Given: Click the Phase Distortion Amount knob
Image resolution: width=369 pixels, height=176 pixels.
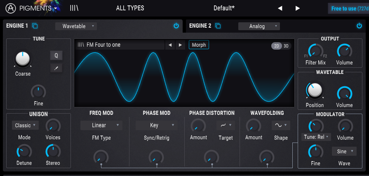Looking at the screenshot, I should tap(198, 126).
